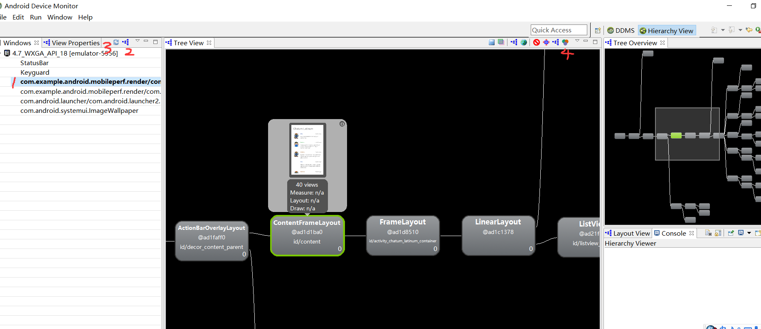Select com.android.launcher window entry
Image resolution: width=761 pixels, height=329 pixels.
(90, 101)
